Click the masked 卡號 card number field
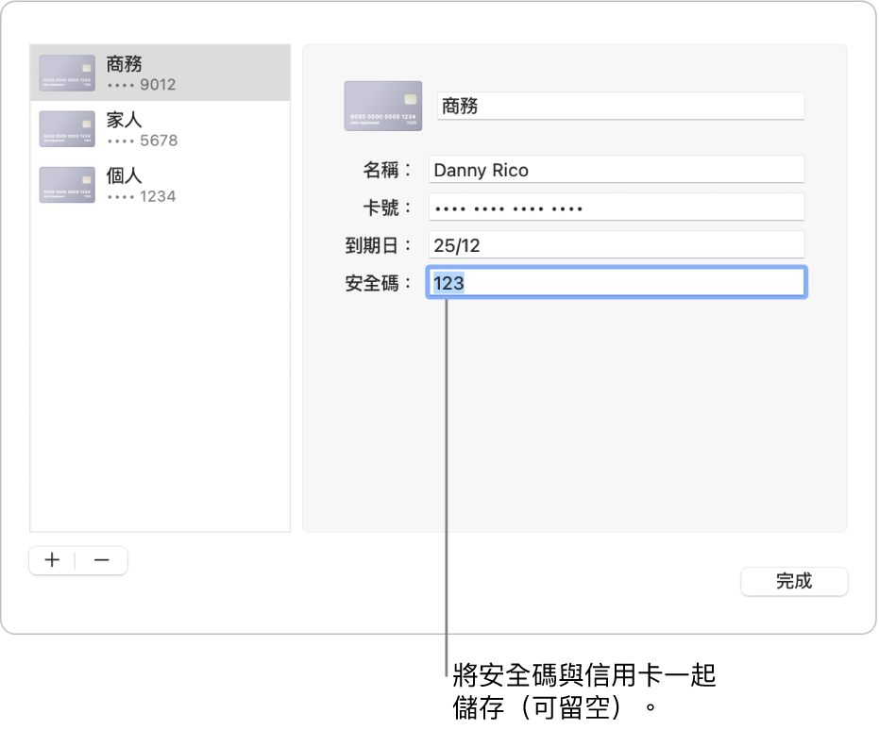879x730 pixels. [616, 207]
